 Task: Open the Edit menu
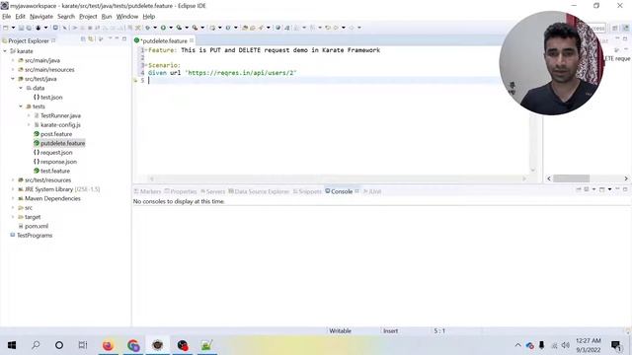(20, 17)
